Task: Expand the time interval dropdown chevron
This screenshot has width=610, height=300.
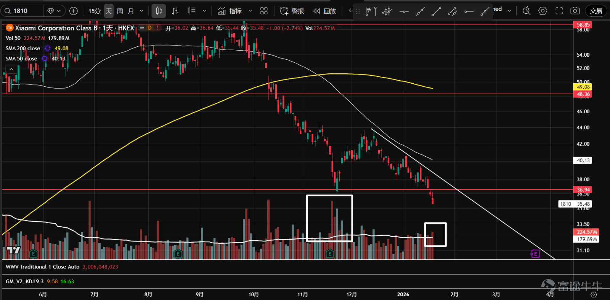Action: coord(142,11)
